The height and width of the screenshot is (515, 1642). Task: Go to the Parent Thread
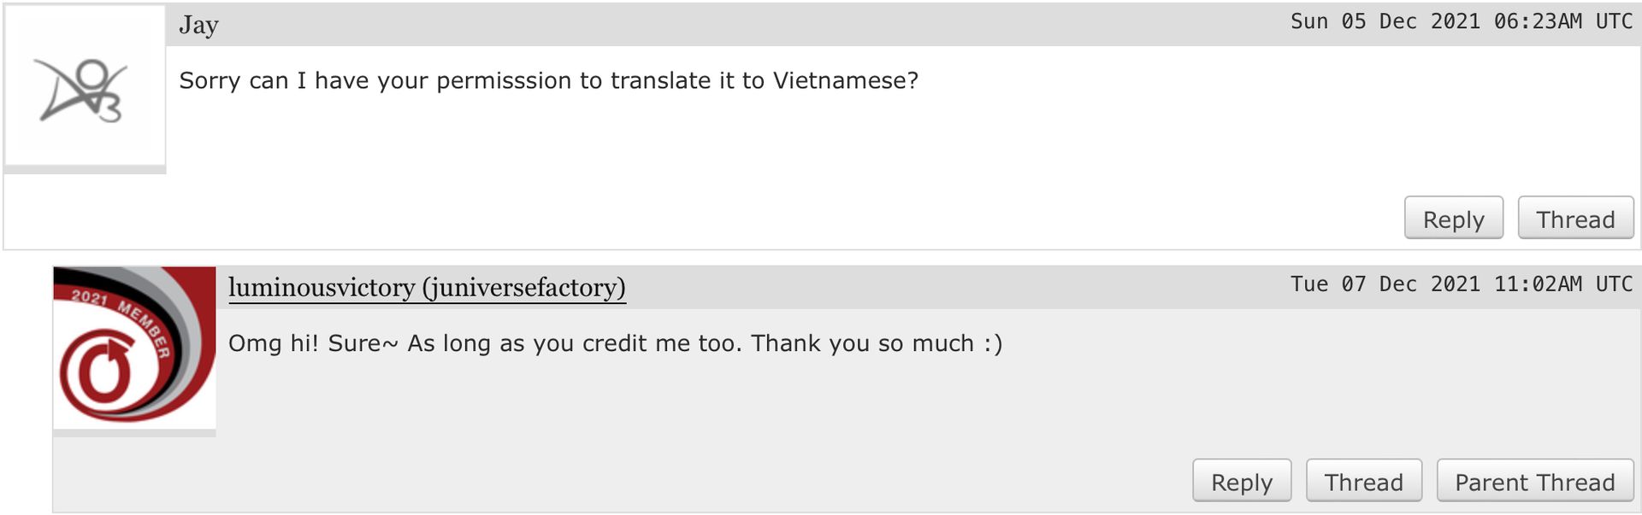click(1535, 483)
